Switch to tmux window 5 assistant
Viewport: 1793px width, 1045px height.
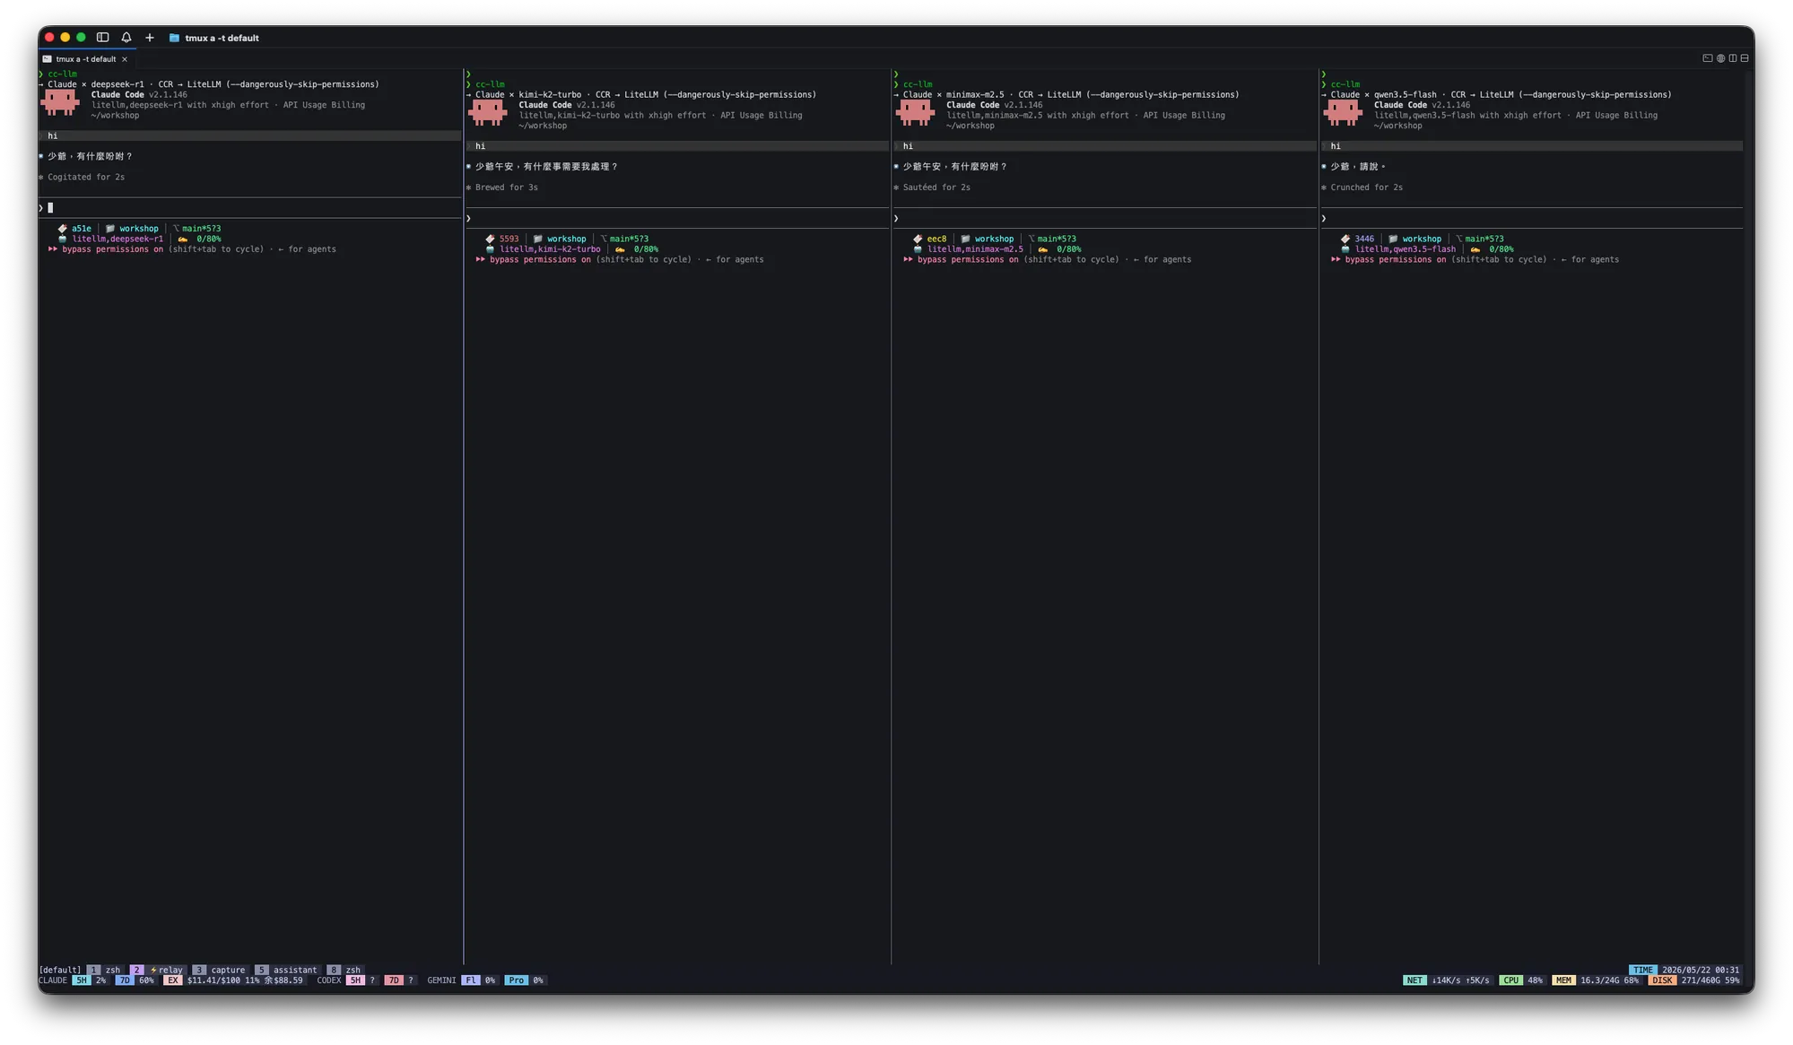point(286,970)
